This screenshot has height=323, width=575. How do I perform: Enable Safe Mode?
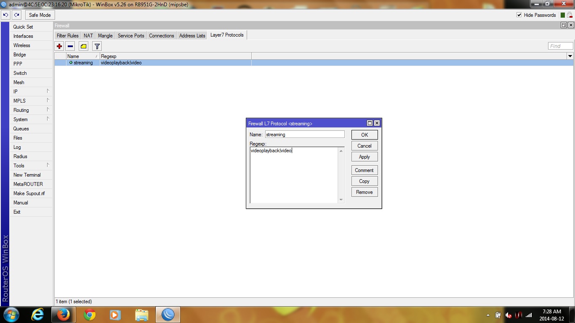pyautogui.click(x=40, y=15)
